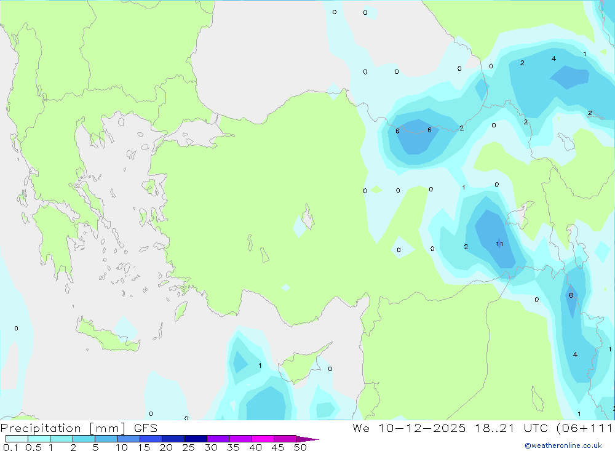This screenshot has width=615, height=451.
Task: Click the 0.1–0.5 mm legend swatch
Action: point(17,439)
